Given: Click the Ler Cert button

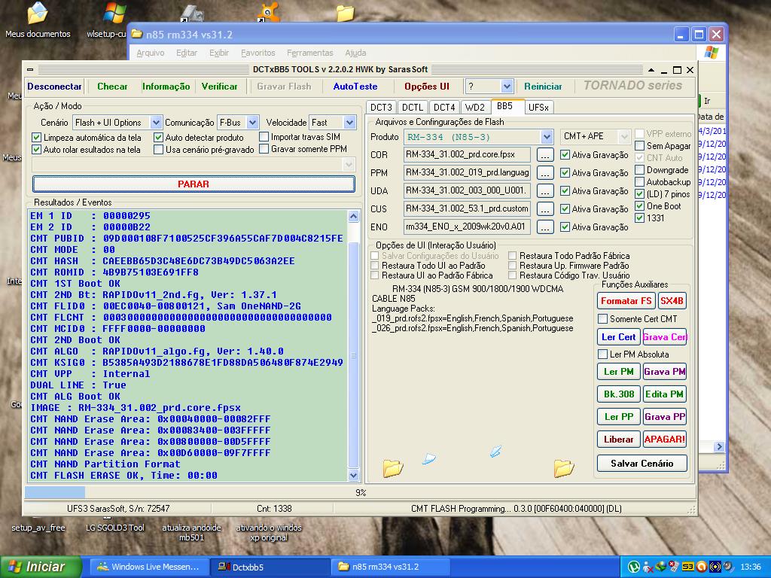Looking at the screenshot, I should (619, 336).
